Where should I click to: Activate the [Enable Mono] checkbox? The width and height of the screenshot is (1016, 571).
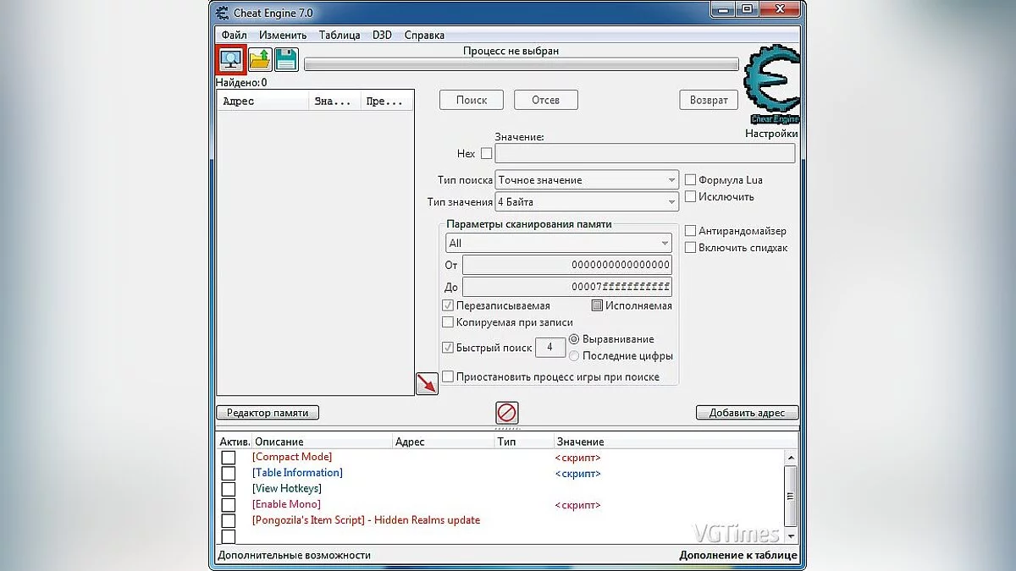tap(229, 505)
